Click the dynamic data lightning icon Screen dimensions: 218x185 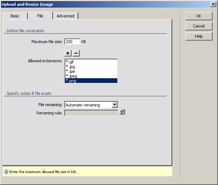coord(122,112)
